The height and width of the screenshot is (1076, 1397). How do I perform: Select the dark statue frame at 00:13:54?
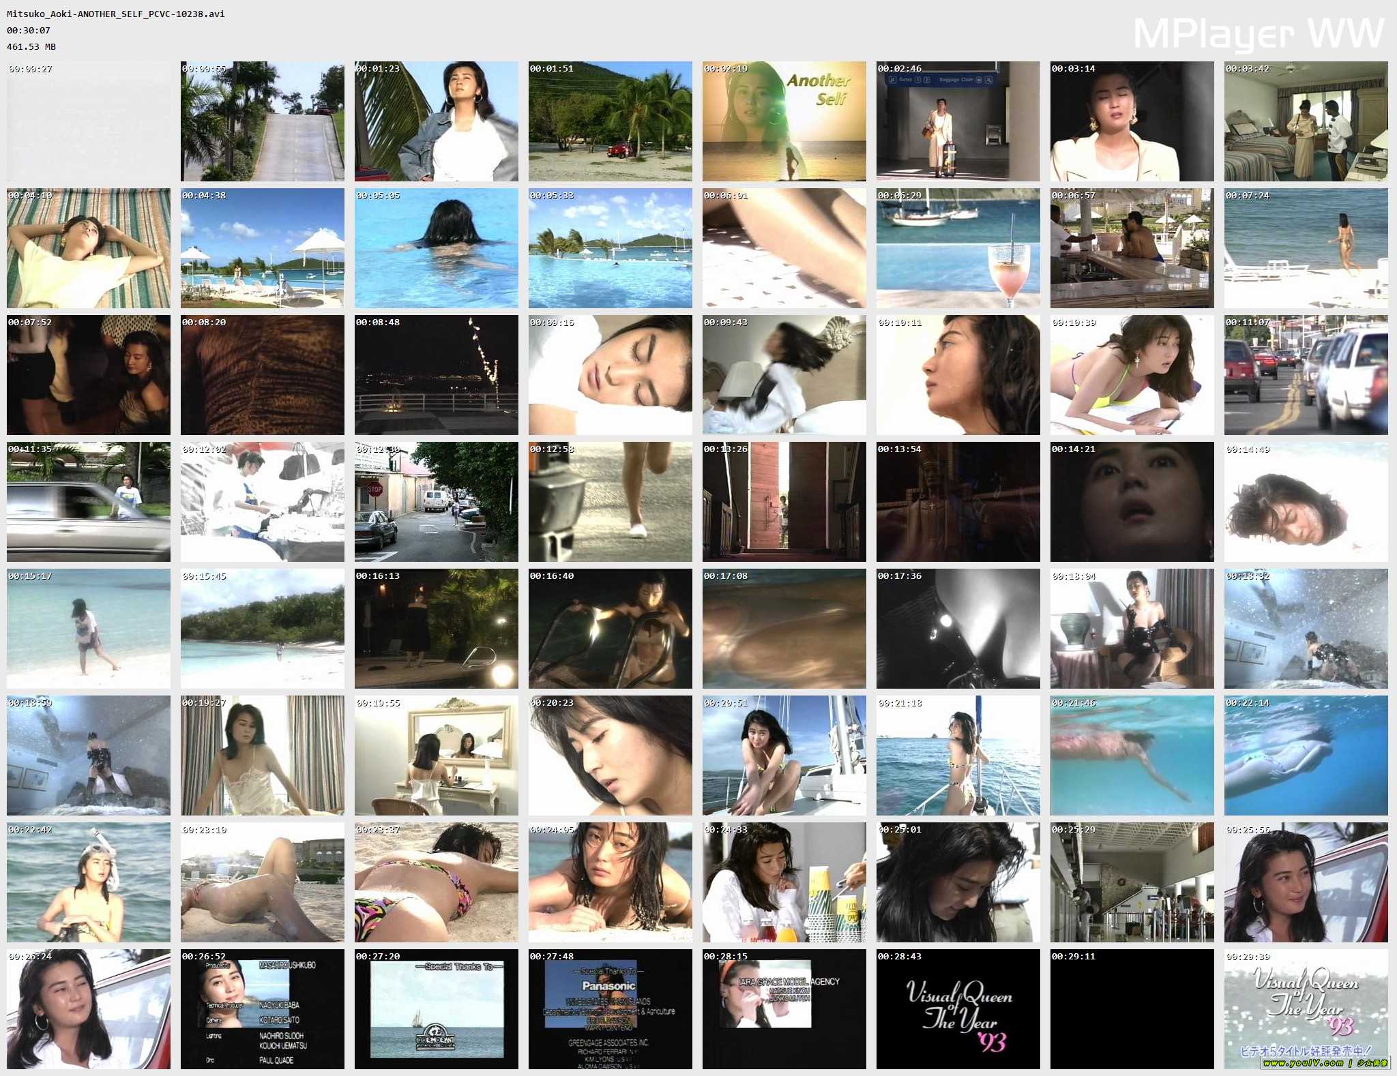coord(958,502)
